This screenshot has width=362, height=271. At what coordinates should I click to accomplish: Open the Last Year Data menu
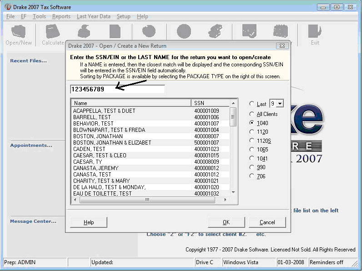pos(94,16)
